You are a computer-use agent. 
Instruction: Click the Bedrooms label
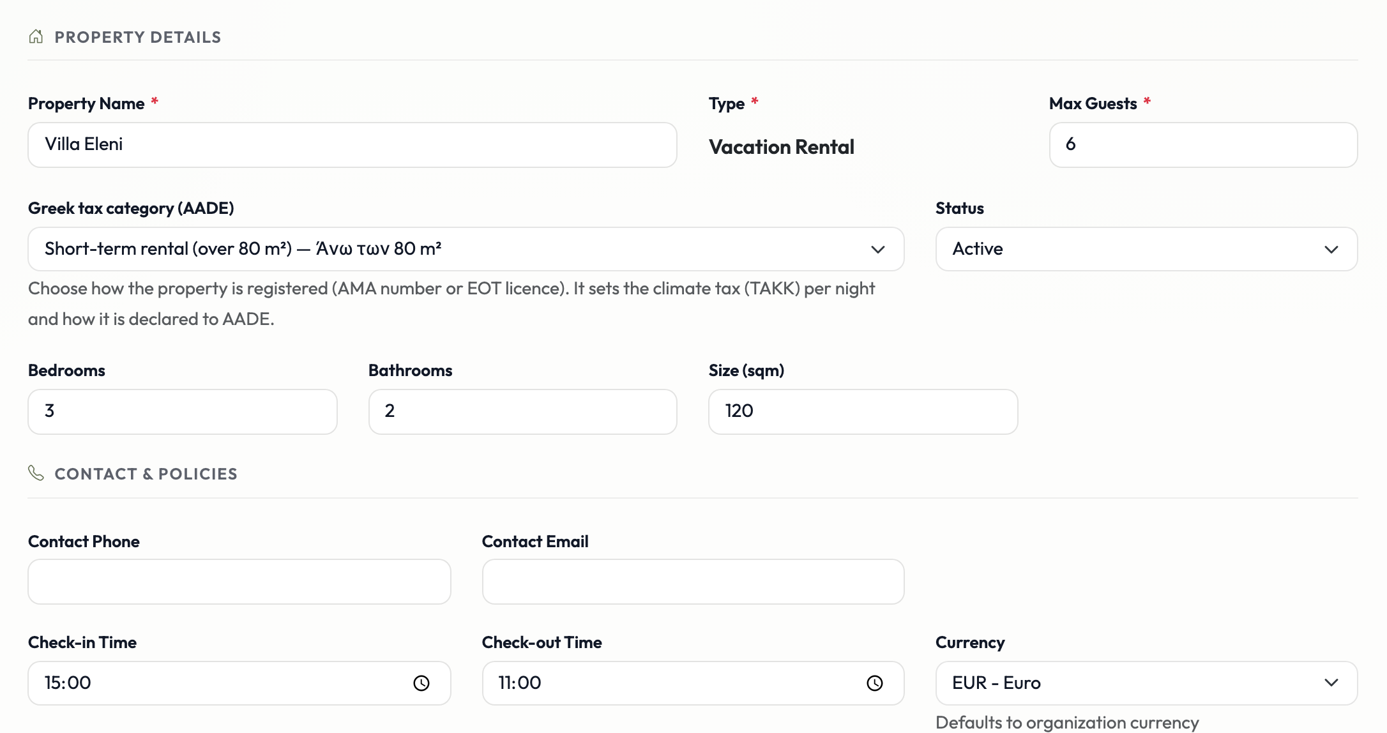pyautogui.click(x=66, y=370)
